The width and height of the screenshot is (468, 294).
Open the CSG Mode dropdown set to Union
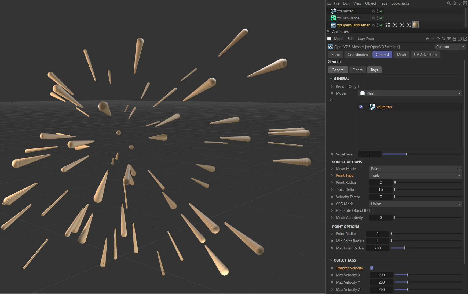click(x=415, y=204)
